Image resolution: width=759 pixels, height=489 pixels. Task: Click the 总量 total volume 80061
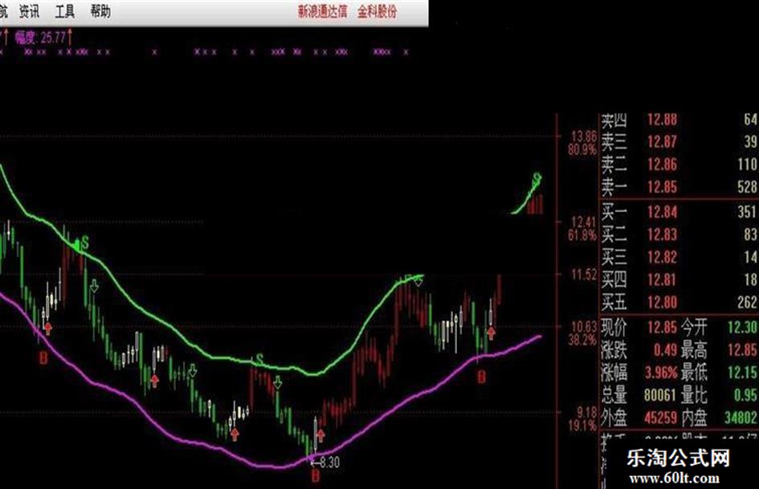661,395
